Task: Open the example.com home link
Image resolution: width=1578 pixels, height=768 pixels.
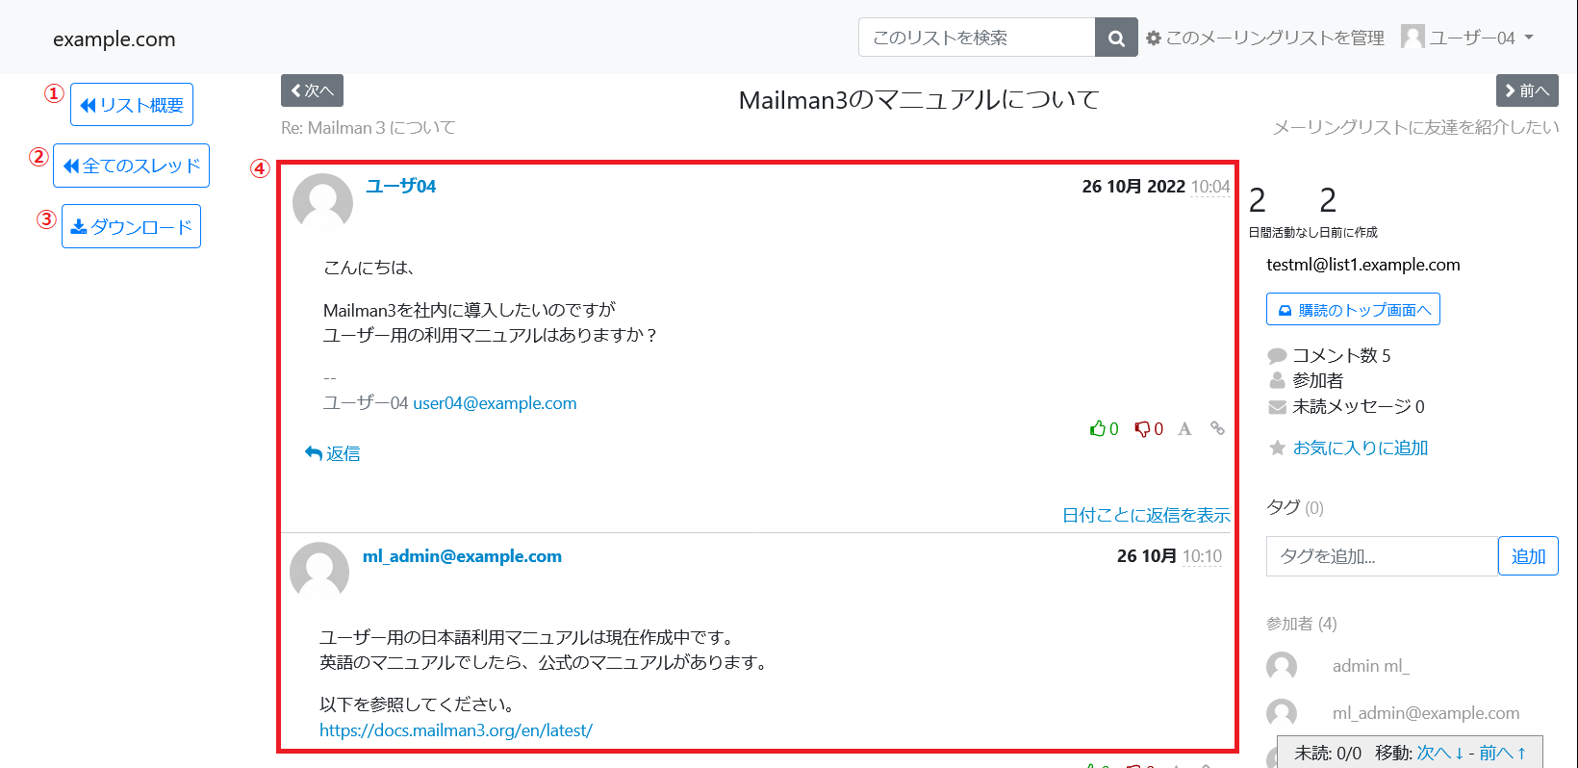Action: [x=115, y=39]
